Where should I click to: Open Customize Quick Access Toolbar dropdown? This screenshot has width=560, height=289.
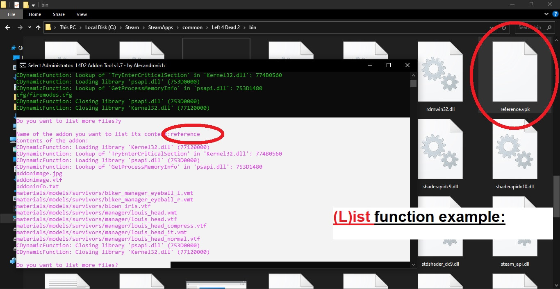click(x=34, y=5)
